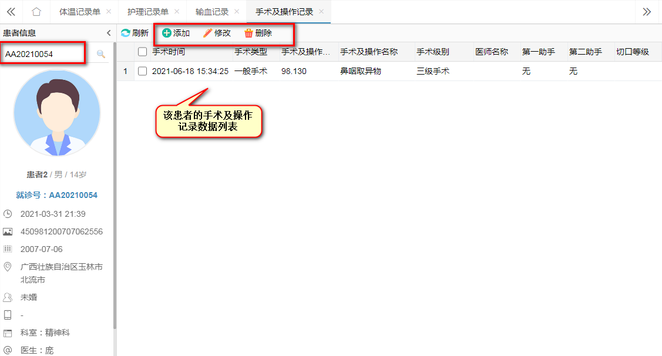The image size is (662, 356).
Task: Click the home icon tab
Action: click(x=36, y=12)
